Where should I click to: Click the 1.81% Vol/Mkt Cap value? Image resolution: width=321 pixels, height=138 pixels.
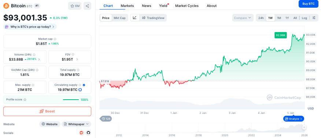(x=25, y=74)
